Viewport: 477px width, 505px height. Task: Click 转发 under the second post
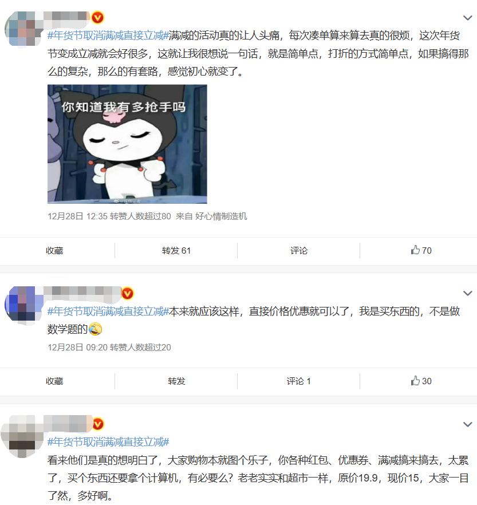pyautogui.click(x=176, y=381)
